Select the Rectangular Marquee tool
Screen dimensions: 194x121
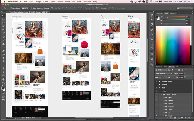coord(3,19)
